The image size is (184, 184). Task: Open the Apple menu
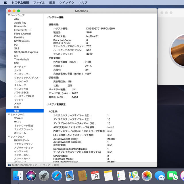click(x=5, y=3)
